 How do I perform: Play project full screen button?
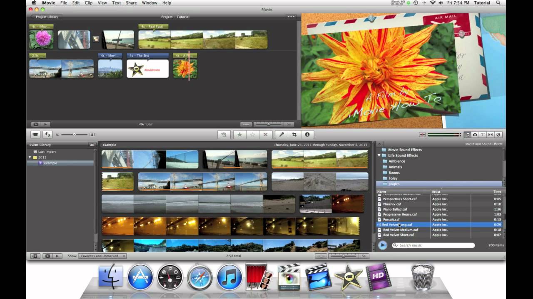(x=36, y=124)
